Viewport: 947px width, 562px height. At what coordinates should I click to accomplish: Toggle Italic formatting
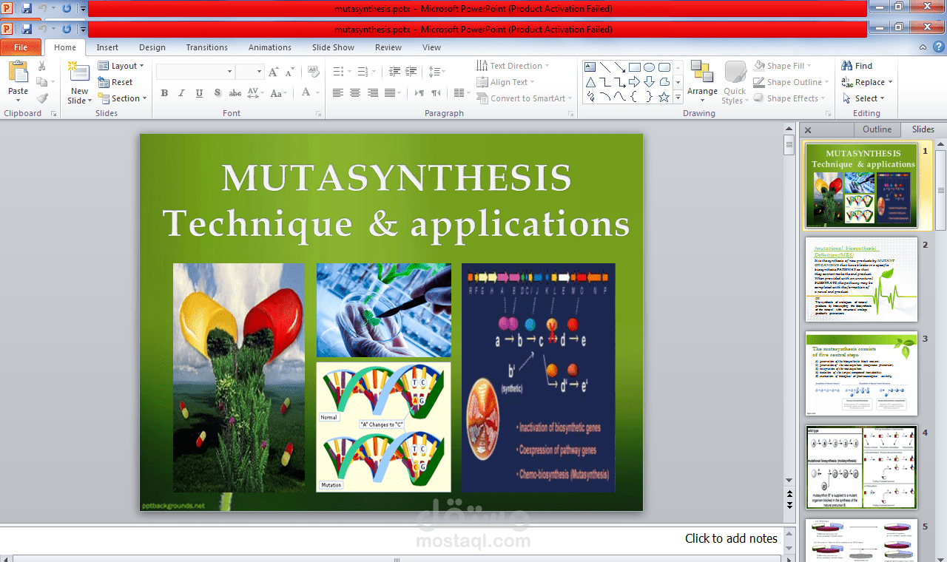[182, 93]
